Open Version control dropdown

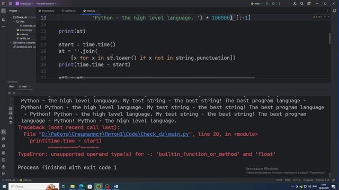coord(46,4)
